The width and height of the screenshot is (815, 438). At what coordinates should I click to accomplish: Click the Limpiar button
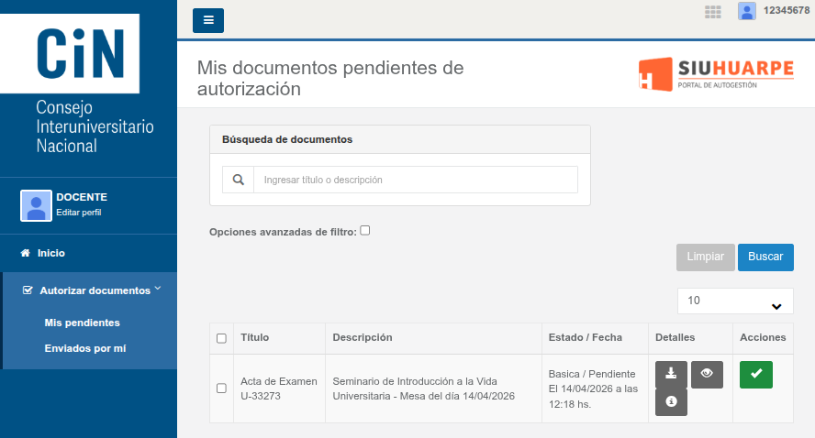tap(706, 257)
